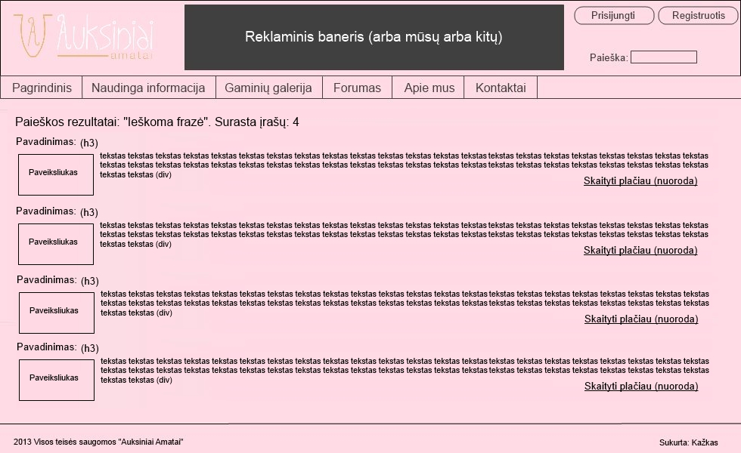Click the third result's Paveiksliukas thumbnail
Image resolution: width=741 pixels, height=453 pixels.
coord(56,312)
